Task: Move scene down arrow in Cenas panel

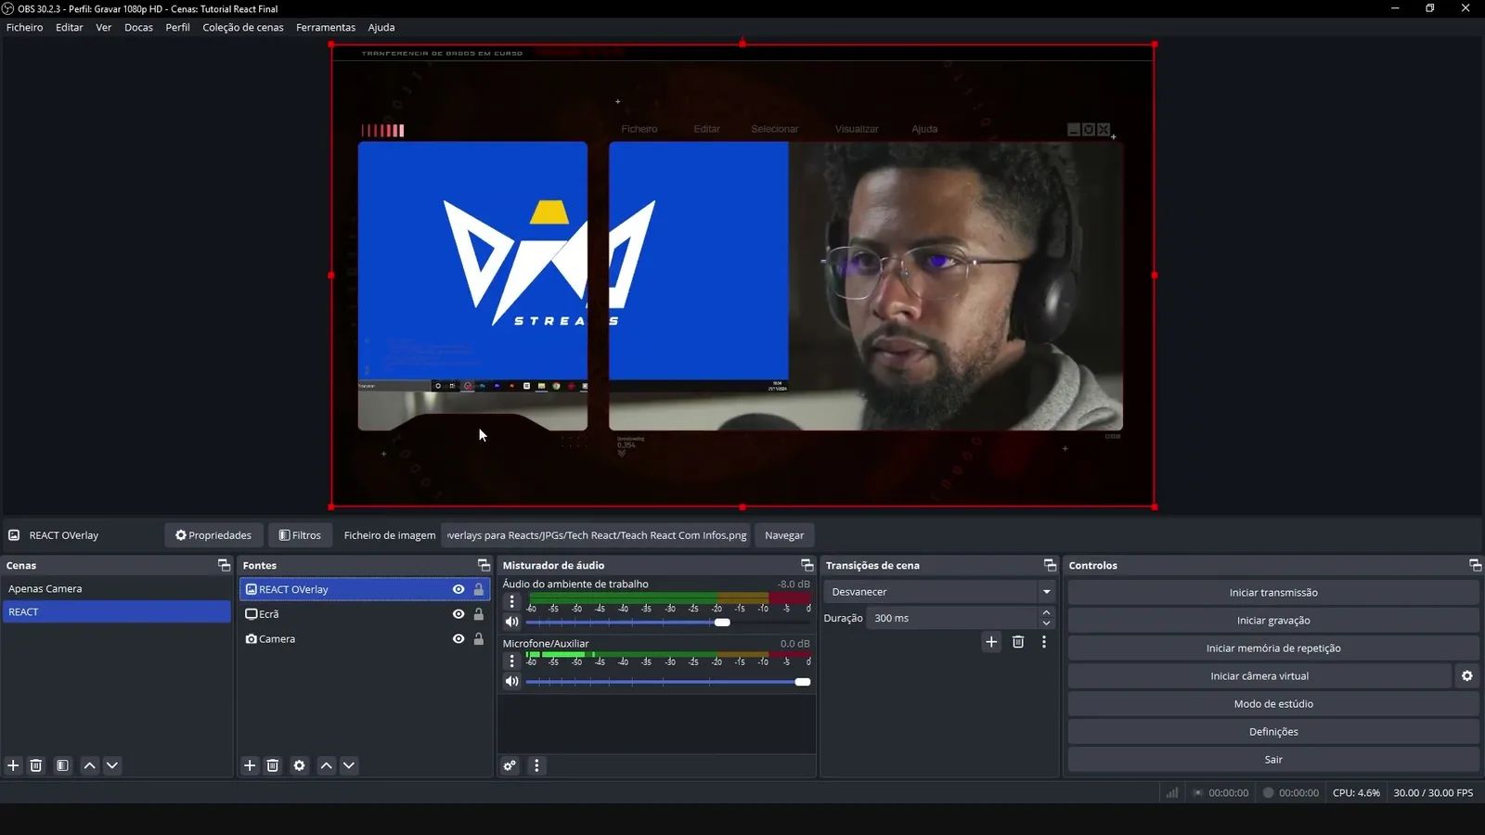Action: (112, 765)
